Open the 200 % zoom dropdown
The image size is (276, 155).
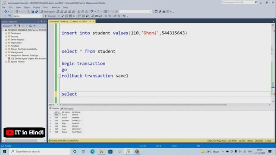(57, 105)
